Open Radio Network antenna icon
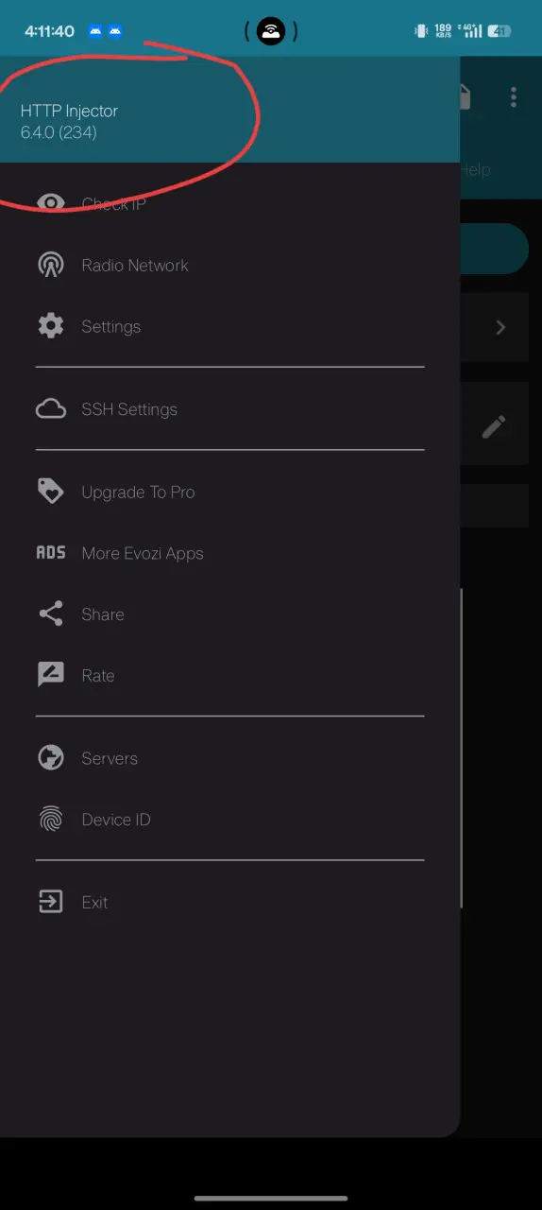This screenshot has height=1210, width=542. (51, 265)
